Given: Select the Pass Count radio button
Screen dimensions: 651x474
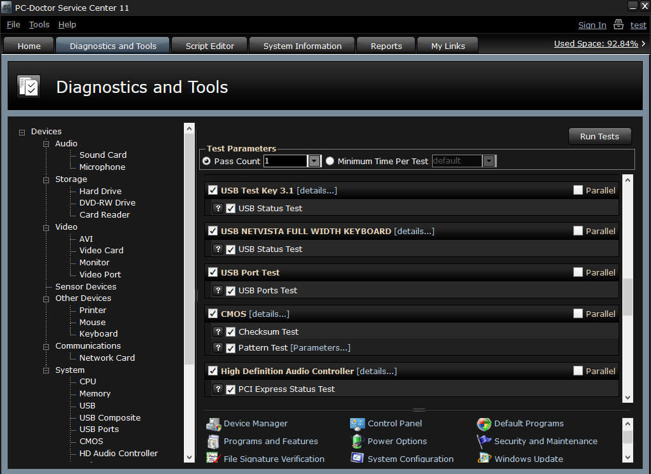Looking at the screenshot, I should pos(206,161).
